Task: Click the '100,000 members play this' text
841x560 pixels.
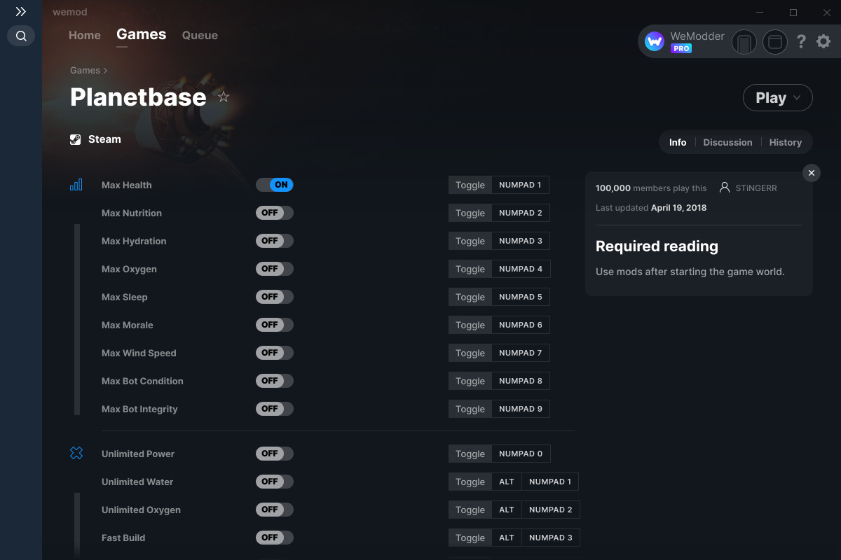Action: click(651, 188)
